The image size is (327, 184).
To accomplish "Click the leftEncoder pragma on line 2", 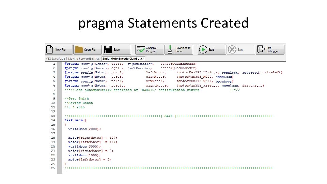I will (130, 68).
